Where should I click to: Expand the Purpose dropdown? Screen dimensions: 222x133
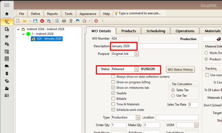pyautogui.click(x=136, y=54)
